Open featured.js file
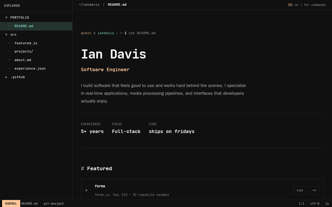The height and width of the screenshot is (207, 332). click(26, 43)
